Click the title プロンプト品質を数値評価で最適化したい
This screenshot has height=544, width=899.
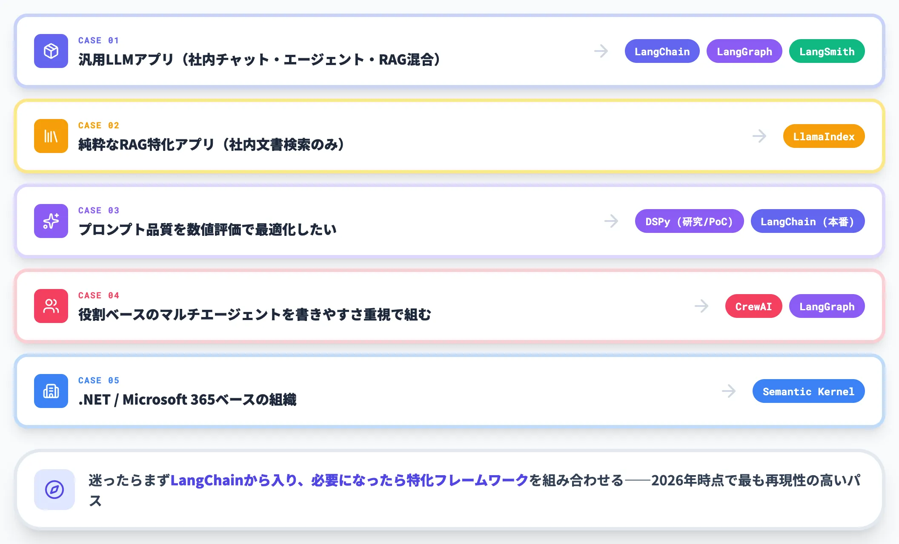208,229
